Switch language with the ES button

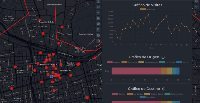(196, 7)
